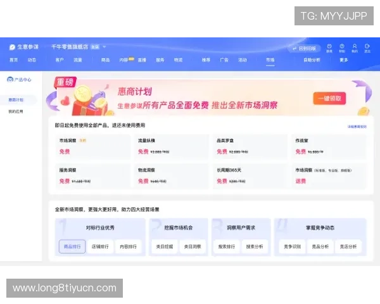
Task: Select the 市场 nav tab
Action: pos(270,60)
